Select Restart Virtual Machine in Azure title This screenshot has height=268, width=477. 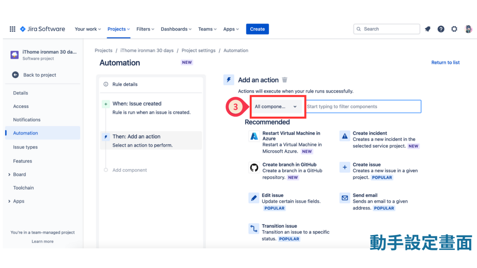pos(291,135)
